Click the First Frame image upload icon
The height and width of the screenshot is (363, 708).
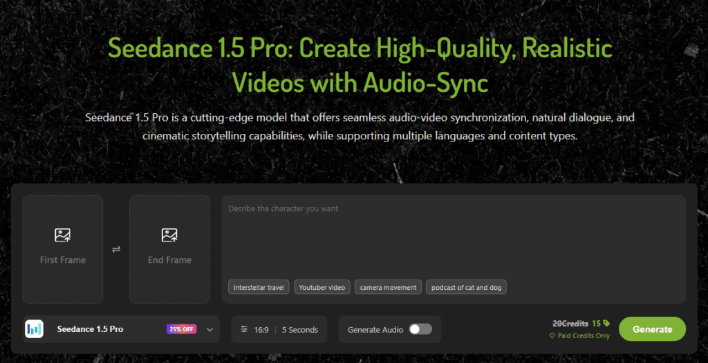pos(62,235)
